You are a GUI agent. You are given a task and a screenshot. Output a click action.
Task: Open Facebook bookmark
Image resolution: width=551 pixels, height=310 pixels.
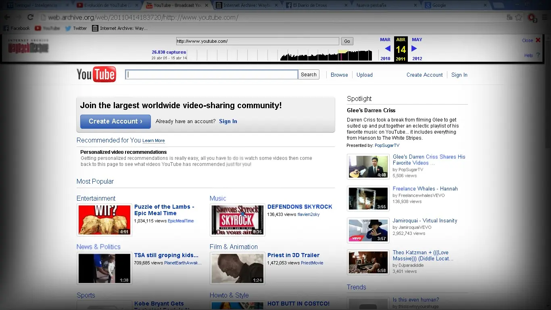click(17, 28)
